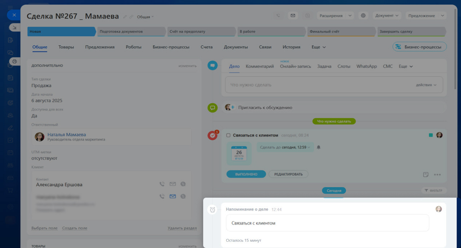
Task: Open the ФИЛЬТР button in timeline
Action: 434,190
